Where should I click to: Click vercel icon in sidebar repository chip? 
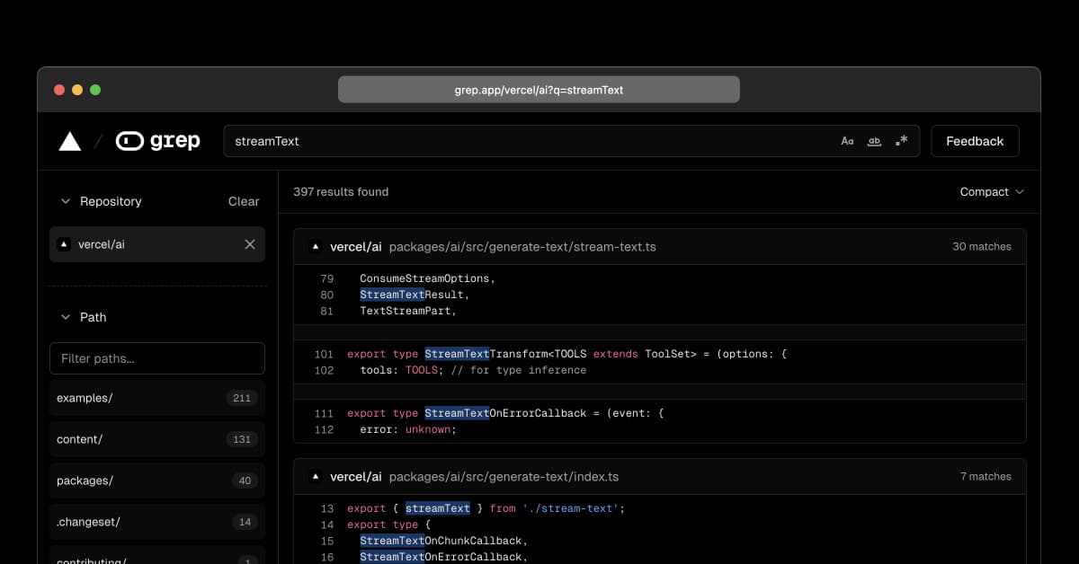[64, 244]
